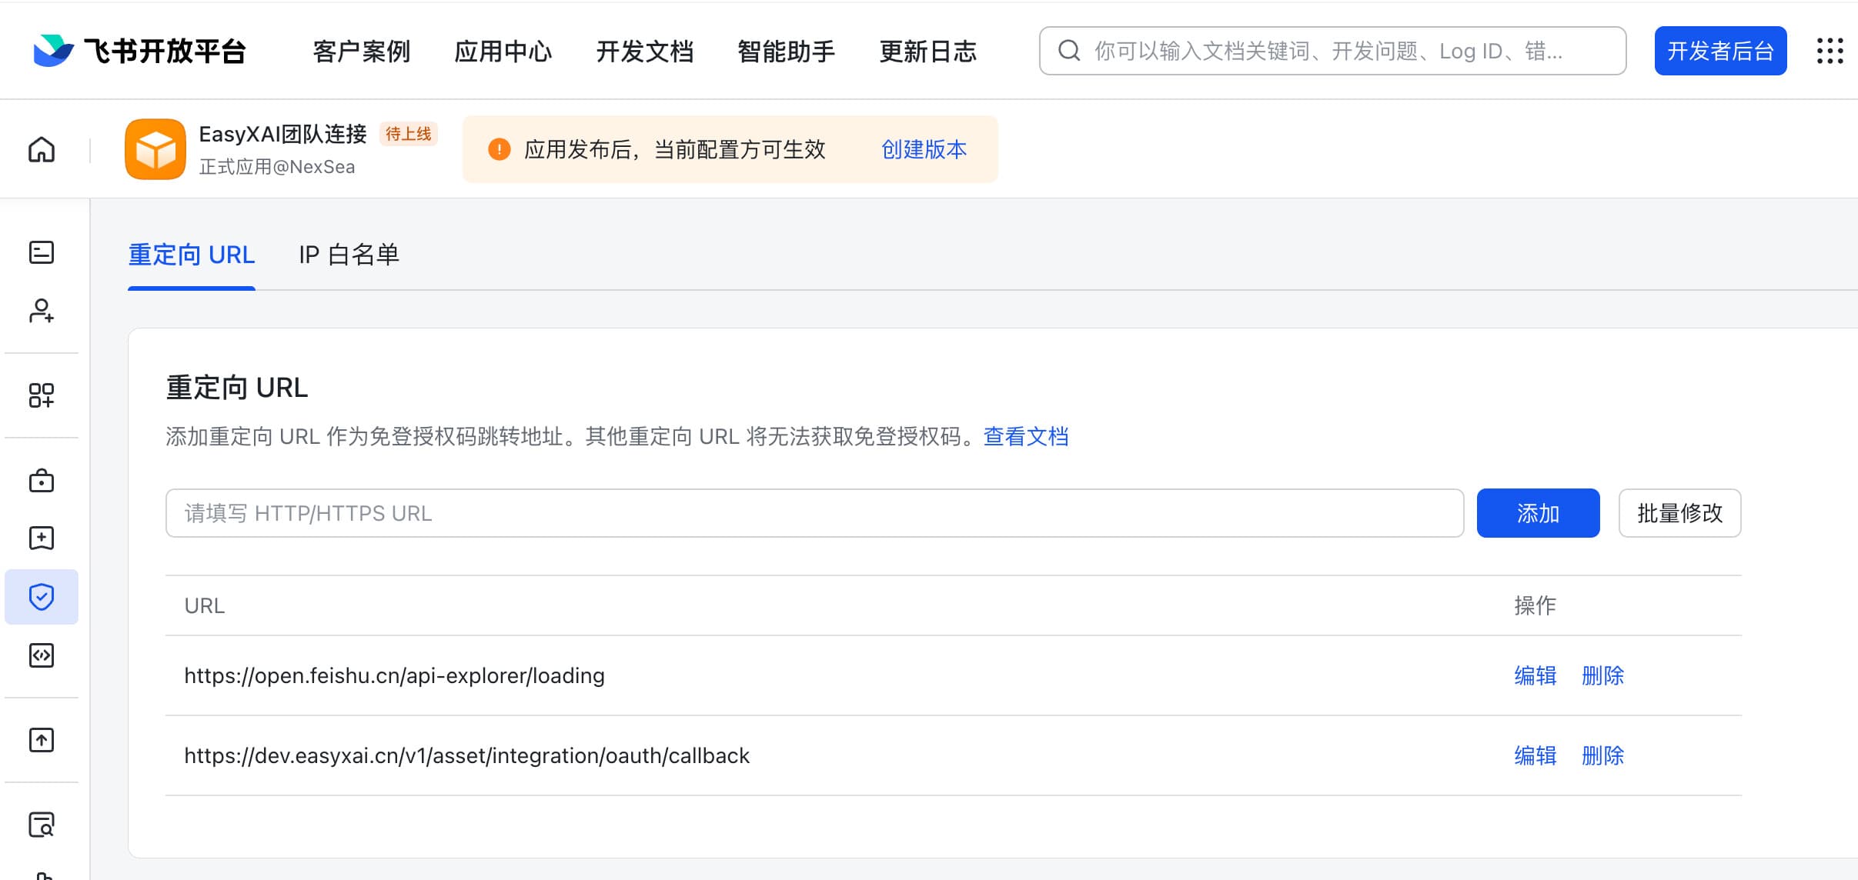Click the 正式应用@NexSea subtitle
The image size is (1858, 880).
click(x=277, y=167)
